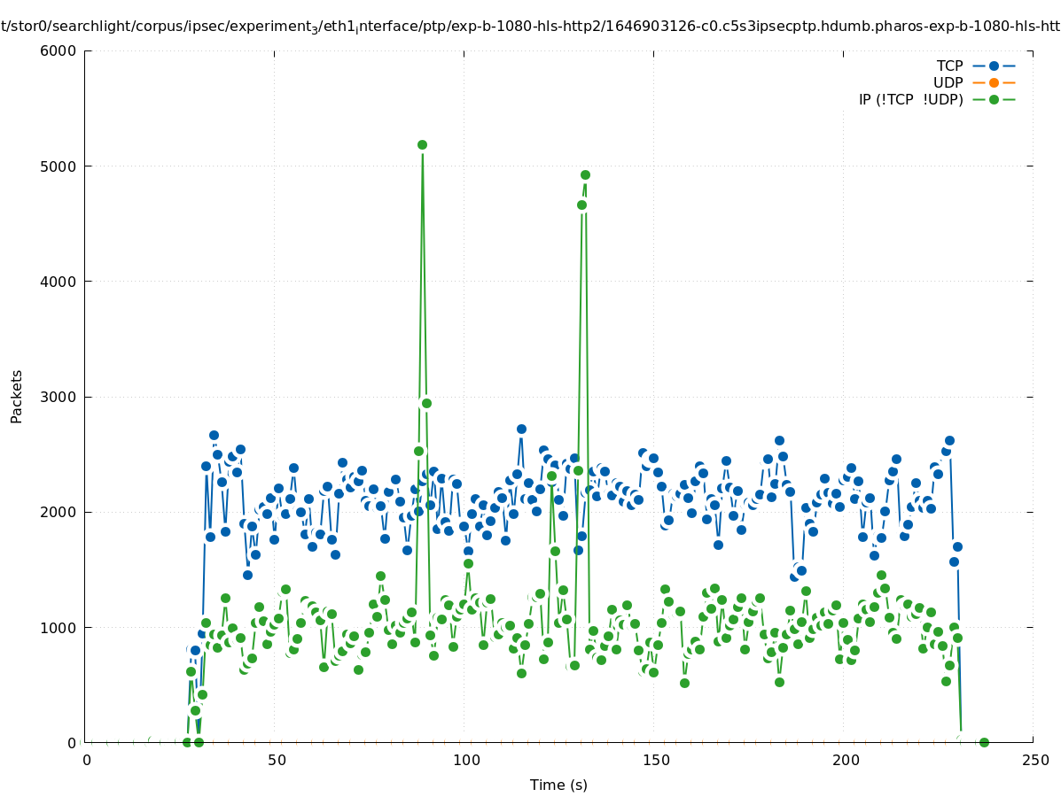Click the 1000 tick label on the y-axis
1061x797 pixels.
point(59,627)
